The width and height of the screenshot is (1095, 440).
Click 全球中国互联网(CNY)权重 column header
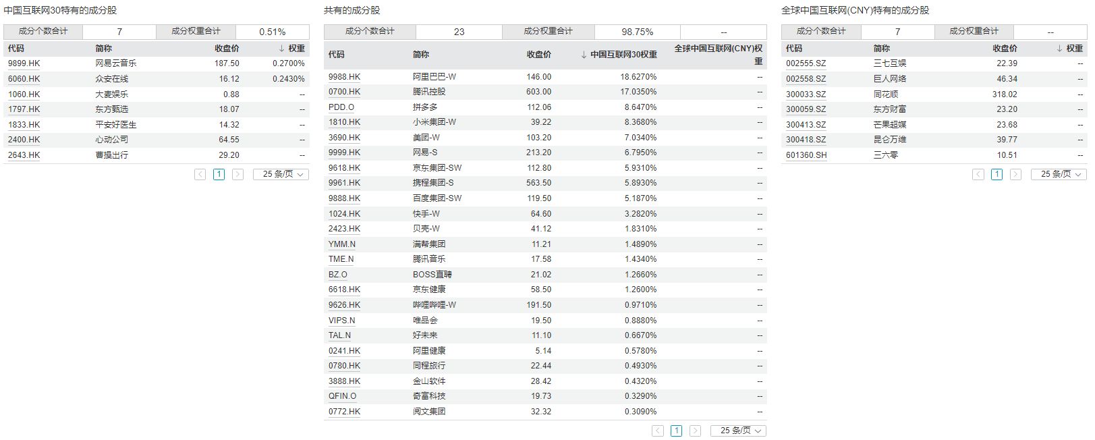pos(719,55)
